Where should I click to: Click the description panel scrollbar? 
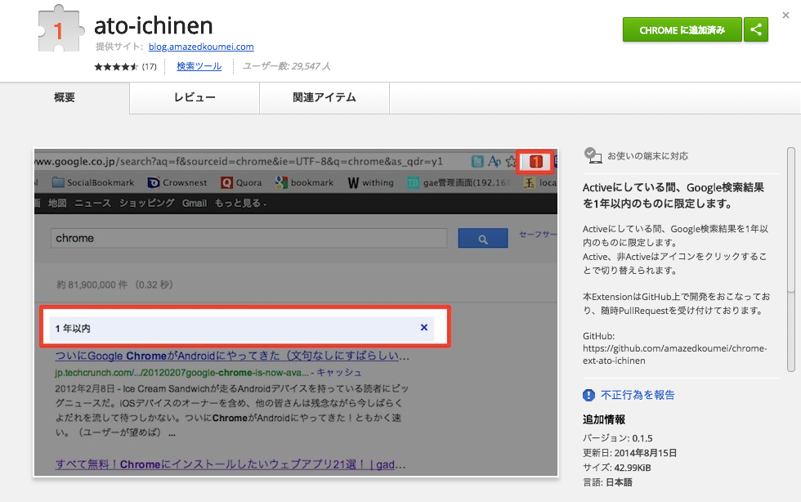(791, 260)
